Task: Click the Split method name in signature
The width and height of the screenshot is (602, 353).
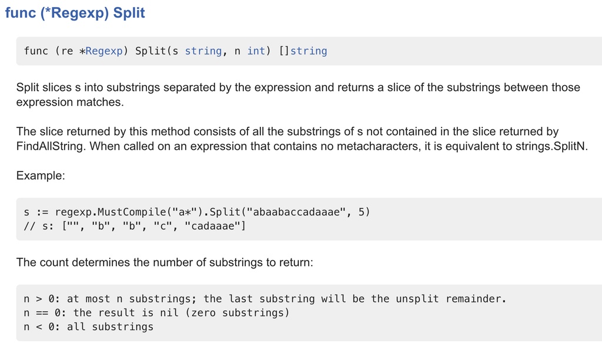Action: coord(150,51)
